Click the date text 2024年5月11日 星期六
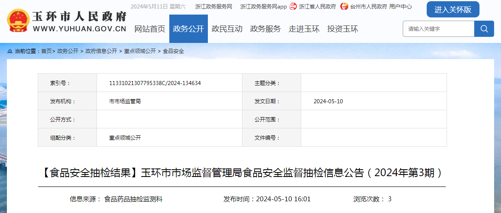This screenshot has height=213, width=501. [x=158, y=6]
